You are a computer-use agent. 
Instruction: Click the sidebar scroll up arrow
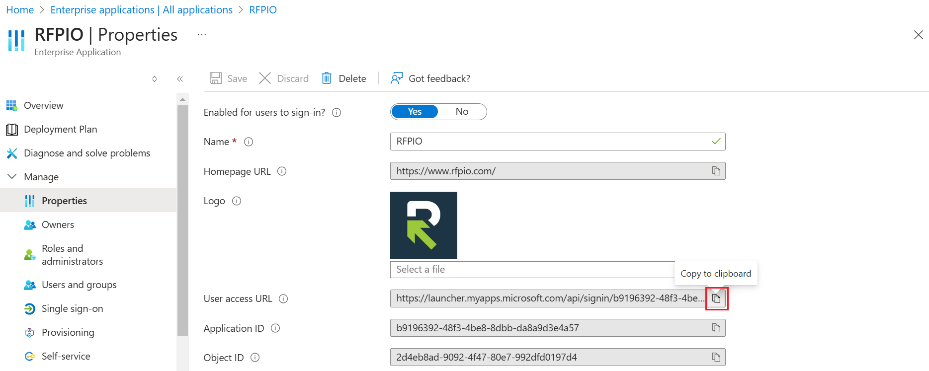[182, 99]
